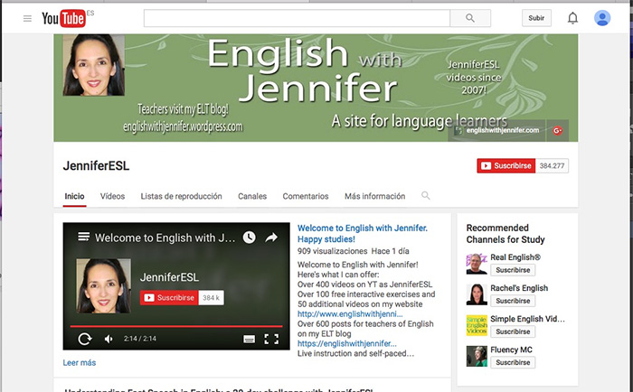
Task: Subscribe to Simple English Videos channel
Action: [x=513, y=331]
